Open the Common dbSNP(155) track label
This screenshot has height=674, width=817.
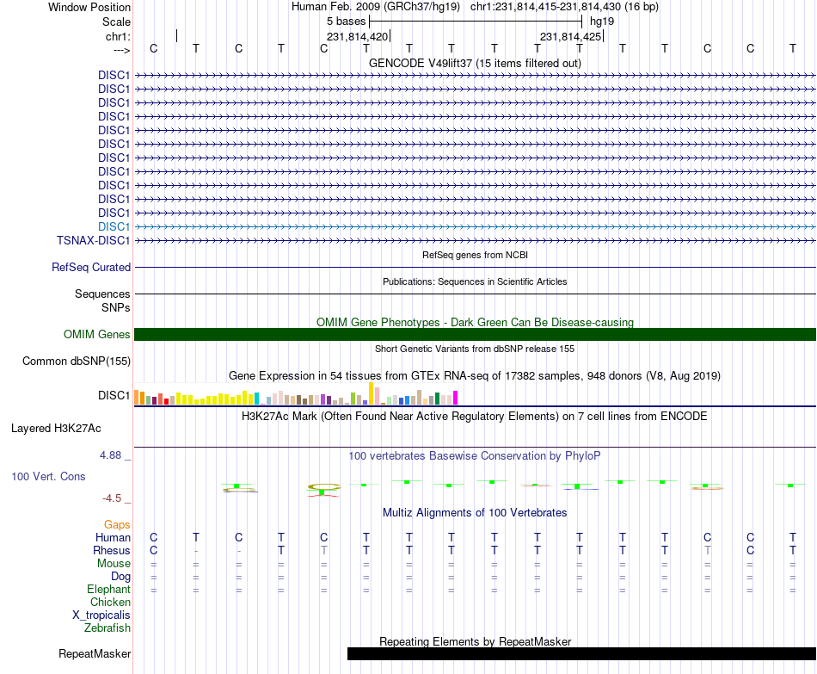(76, 361)
